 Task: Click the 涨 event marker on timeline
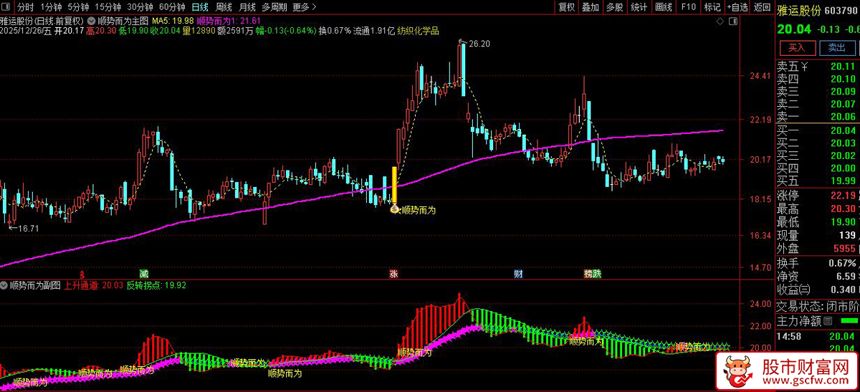(393, 274)
